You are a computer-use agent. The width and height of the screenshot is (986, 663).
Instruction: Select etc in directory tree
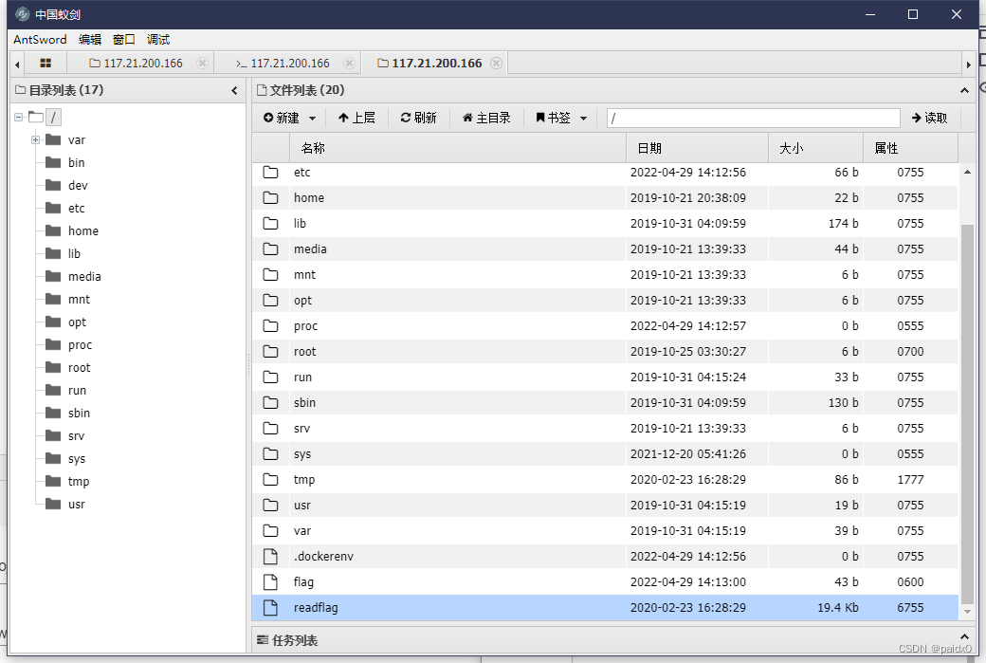76,208
